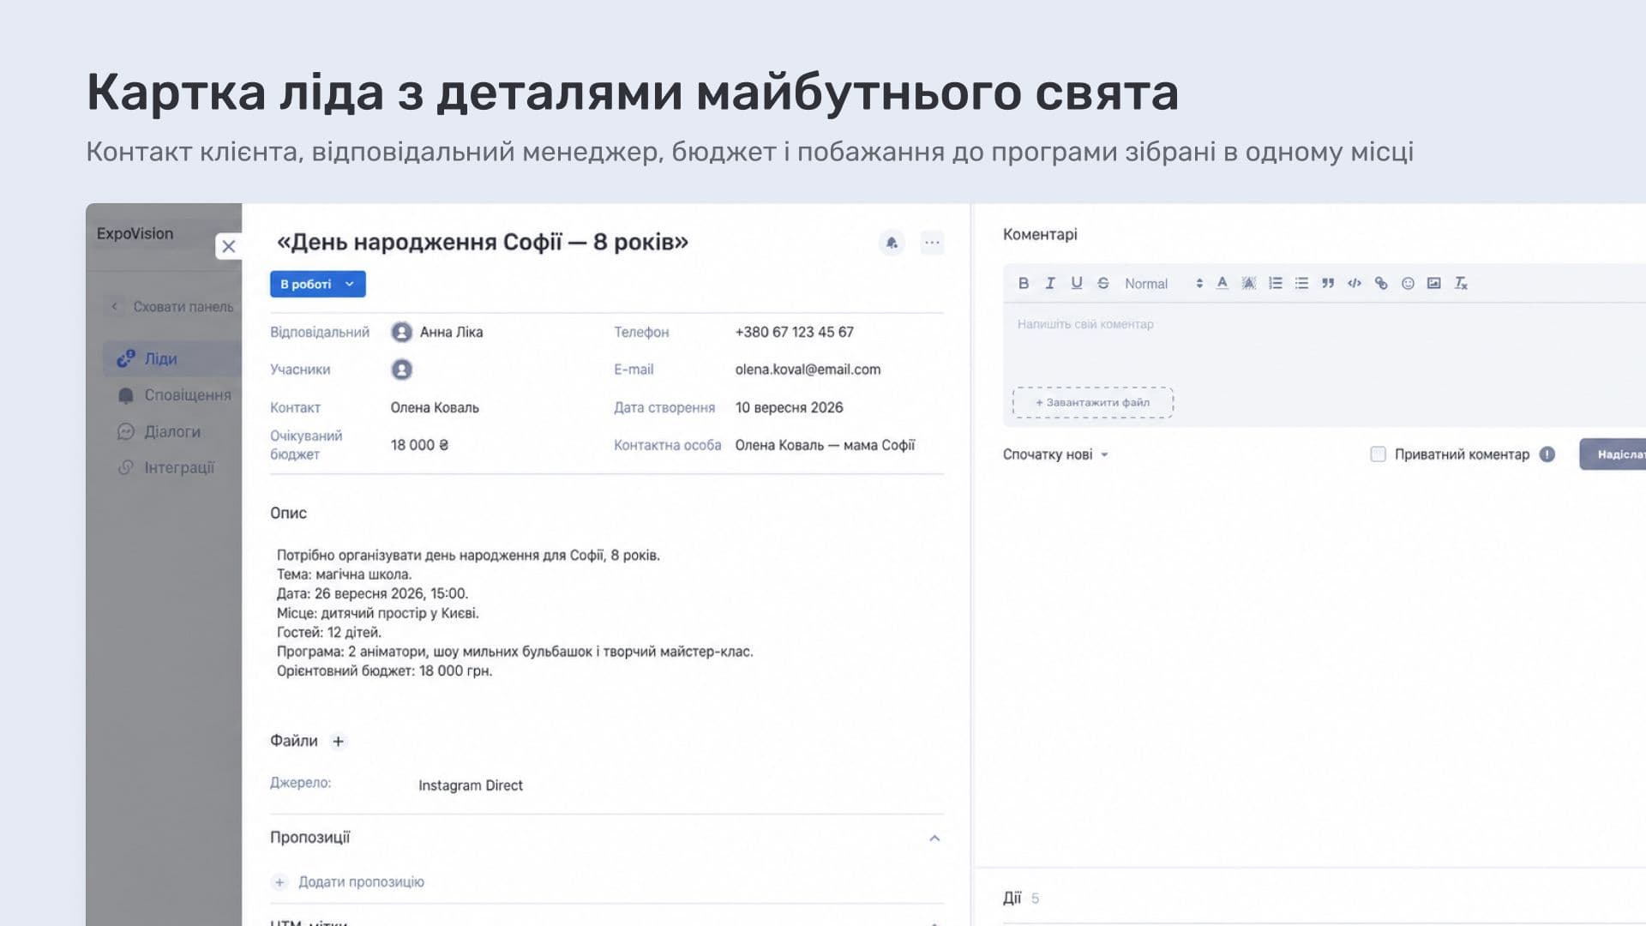
Task: Show private comment info tooltip icon
Action: tap(1547, 454)
